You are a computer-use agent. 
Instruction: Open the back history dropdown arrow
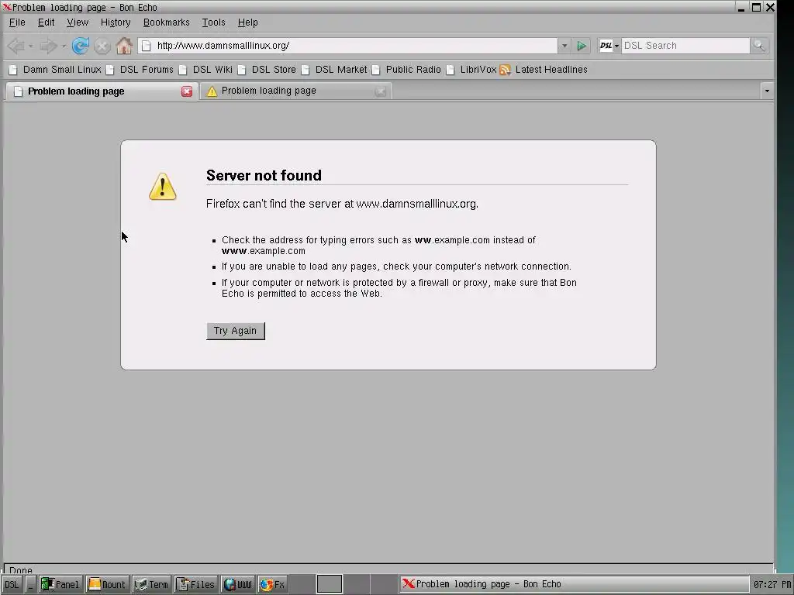coord(30,46)
